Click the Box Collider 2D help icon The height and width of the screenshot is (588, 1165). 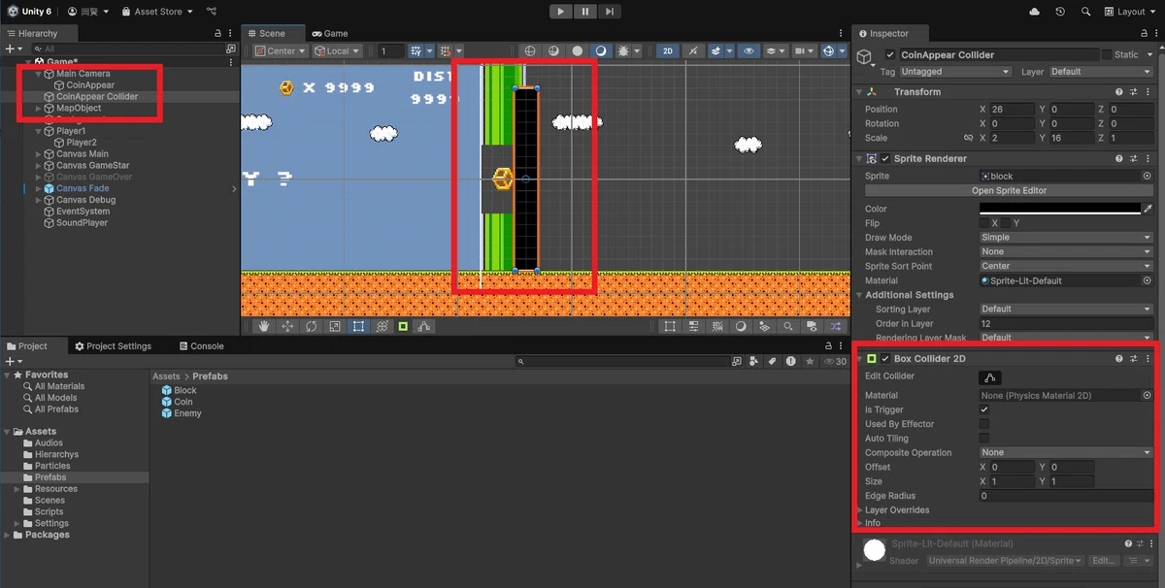click(x=1118, y=359)
